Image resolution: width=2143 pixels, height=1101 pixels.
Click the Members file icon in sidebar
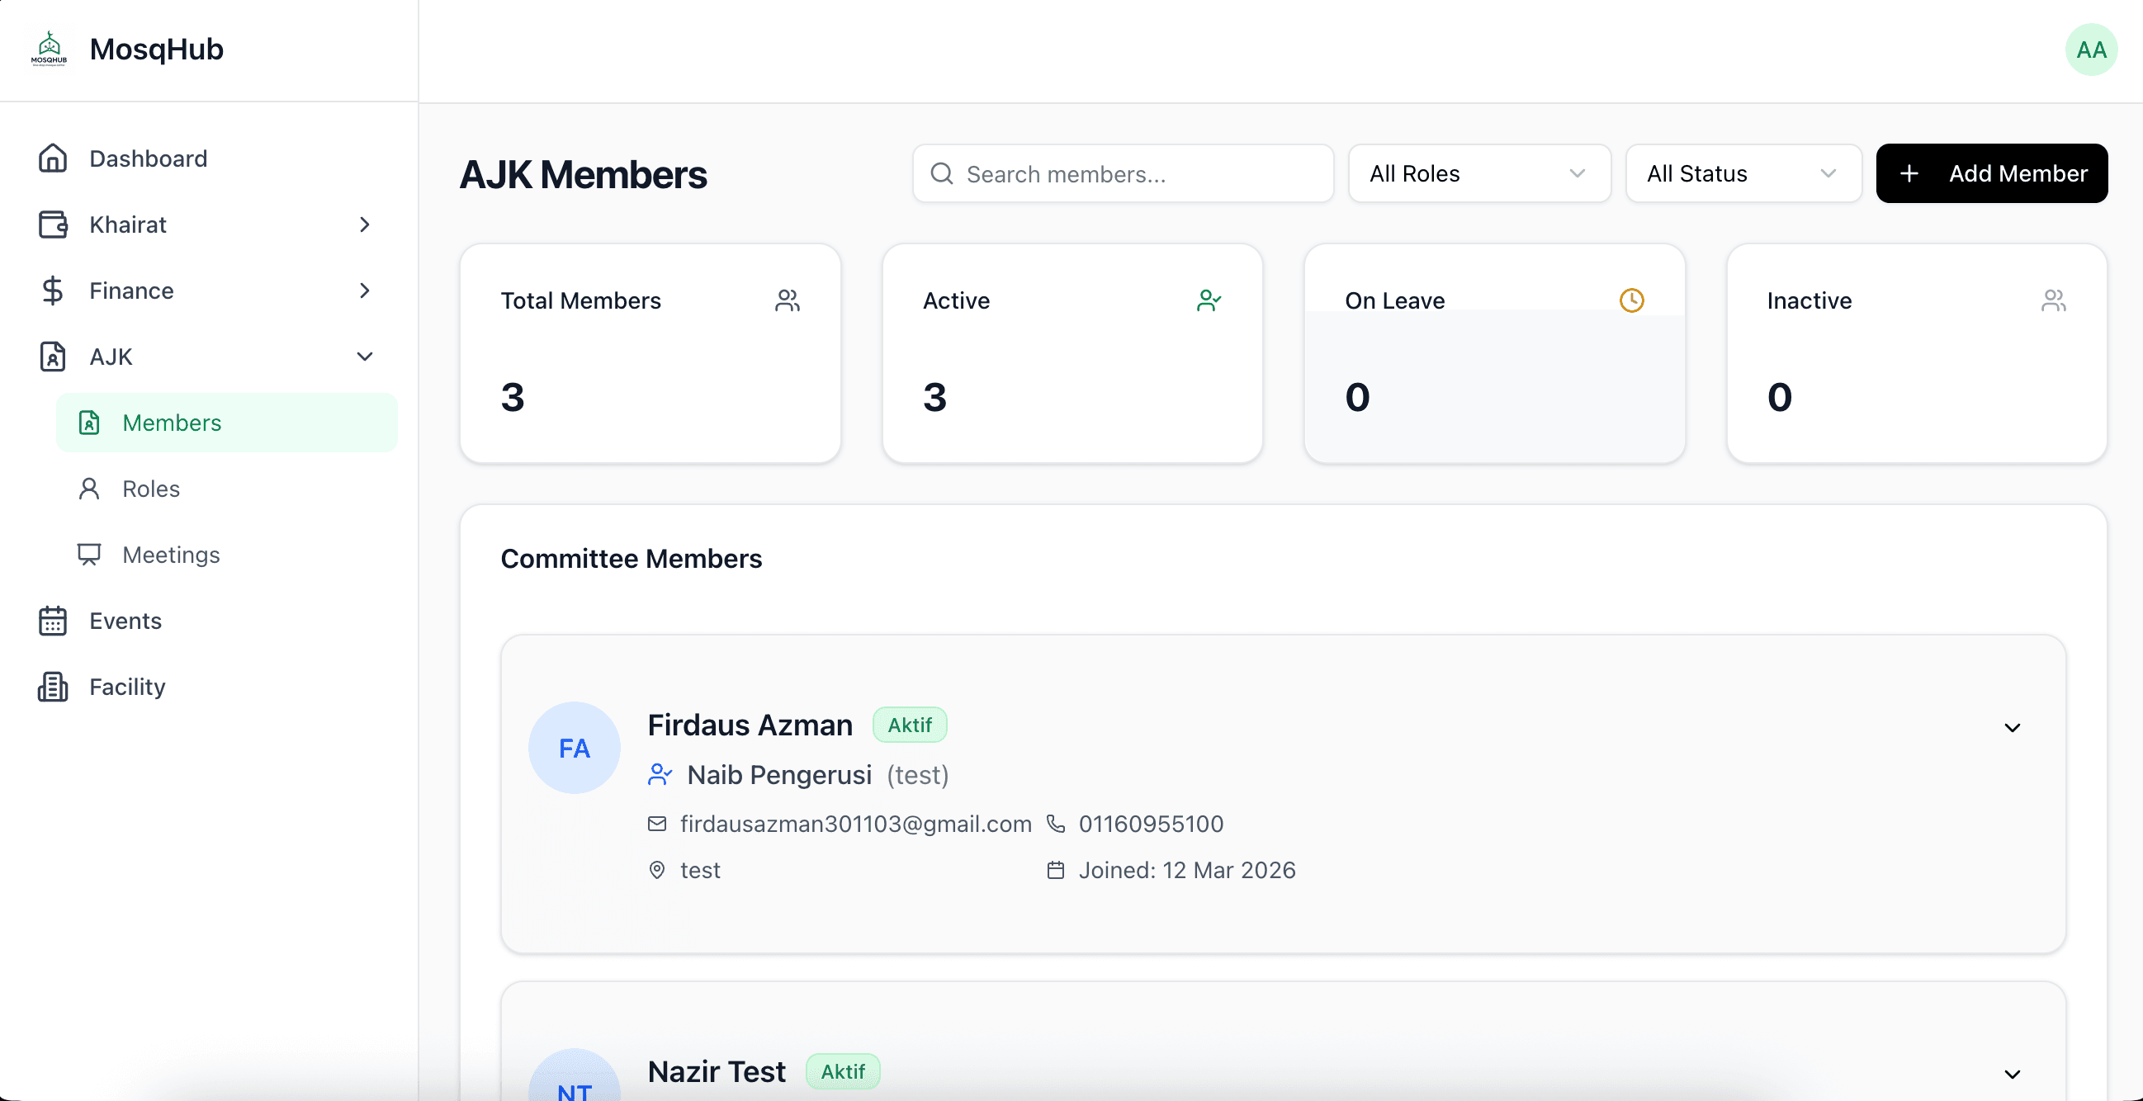pos(89,423)
